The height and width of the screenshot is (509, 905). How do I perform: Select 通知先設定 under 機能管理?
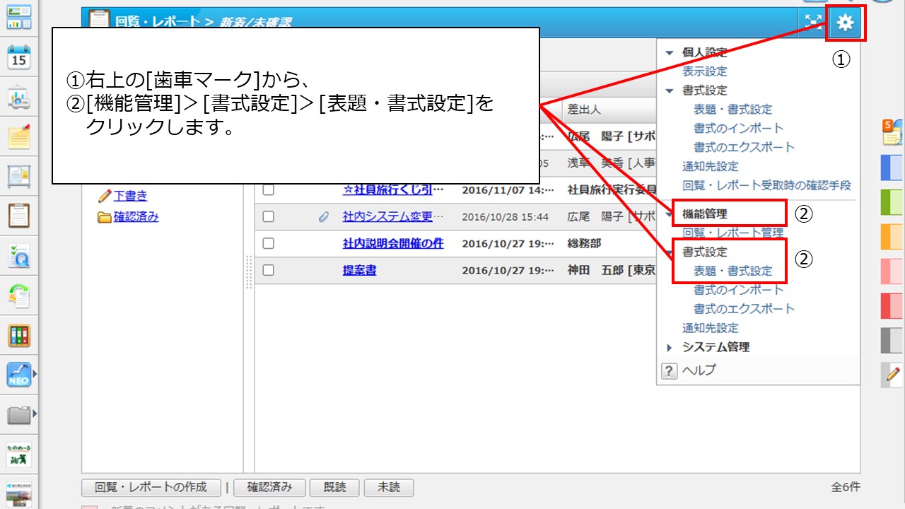(710, 328)
